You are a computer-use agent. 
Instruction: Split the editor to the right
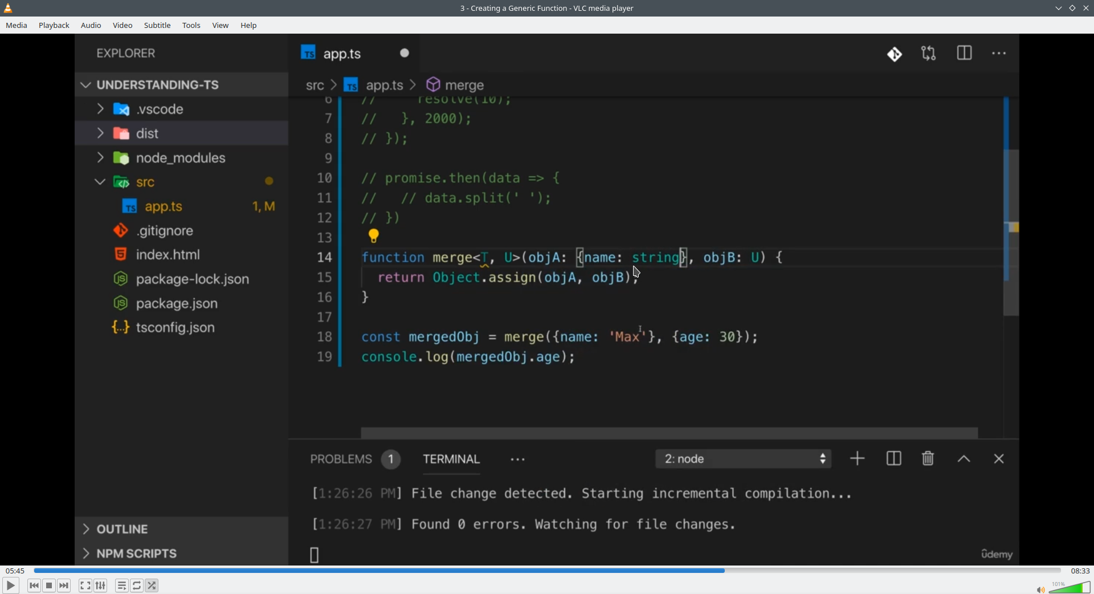coord(965,54)
